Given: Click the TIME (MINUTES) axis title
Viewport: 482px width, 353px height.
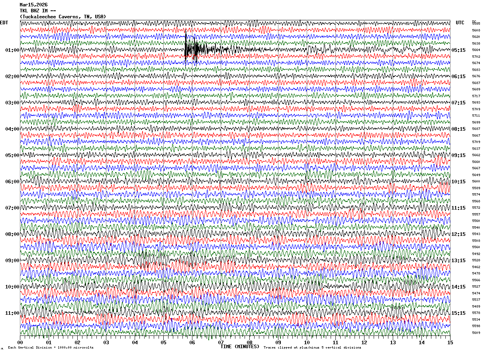Looking at the screenshot, I should 240,347.
